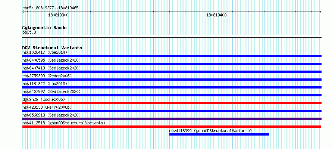Click the DGV Structural Variants track title

pos(52,48)
